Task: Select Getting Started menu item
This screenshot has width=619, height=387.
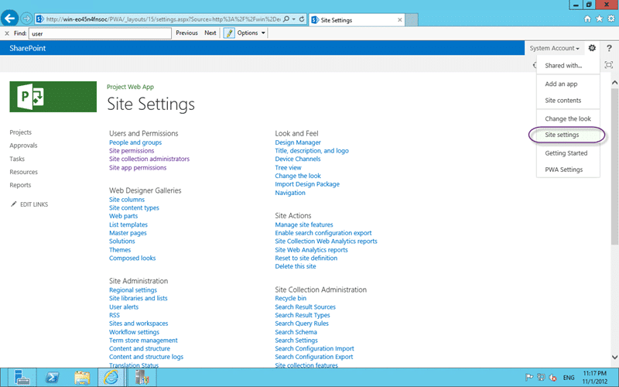Action: (x=566, y=152)
